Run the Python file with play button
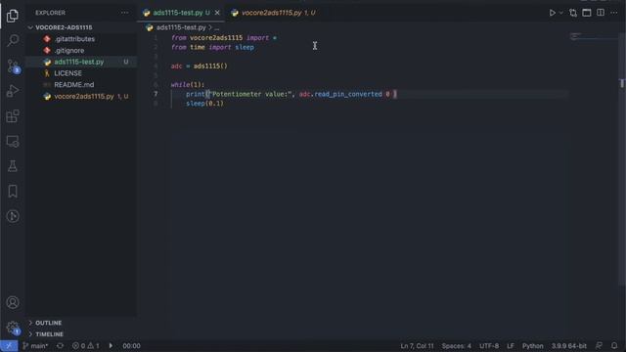This screenshot has height=352, width=626. (x=552, y=13)
